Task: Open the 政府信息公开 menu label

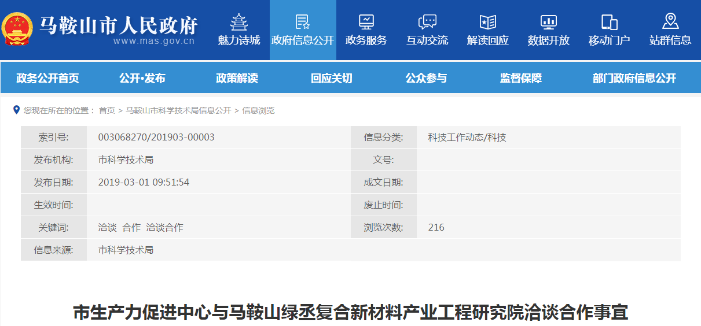Action: click(x=303, y=40)
